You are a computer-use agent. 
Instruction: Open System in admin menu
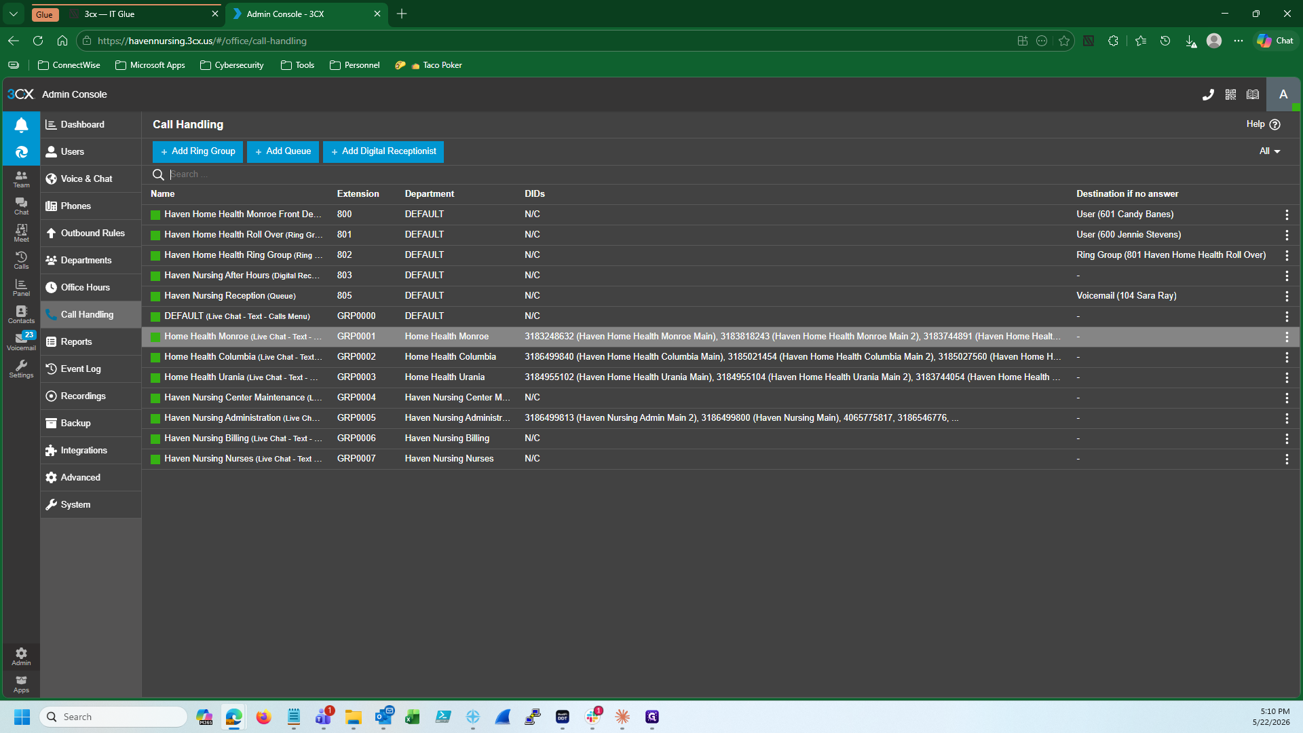(x=91, y=505)
